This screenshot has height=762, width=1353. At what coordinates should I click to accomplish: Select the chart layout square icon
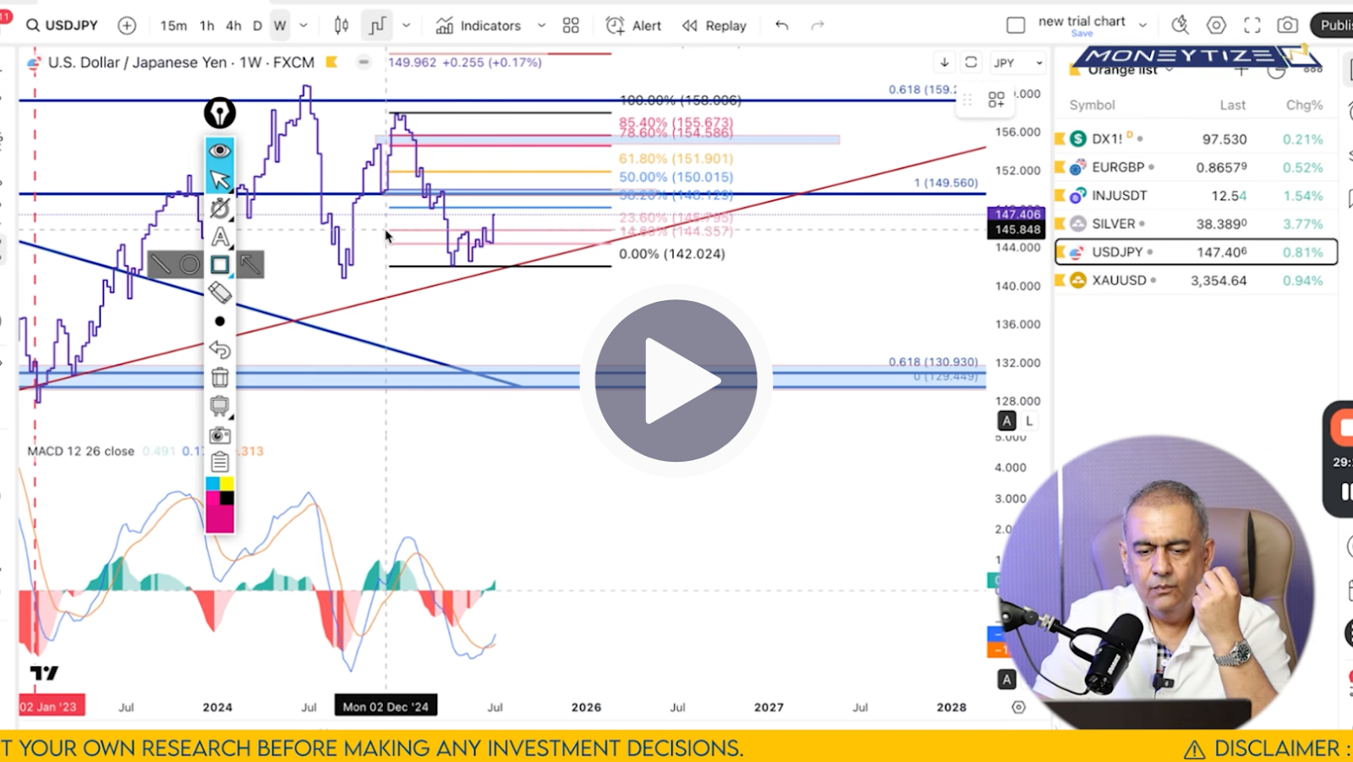pyautogui.click(x=1016, y=25)
